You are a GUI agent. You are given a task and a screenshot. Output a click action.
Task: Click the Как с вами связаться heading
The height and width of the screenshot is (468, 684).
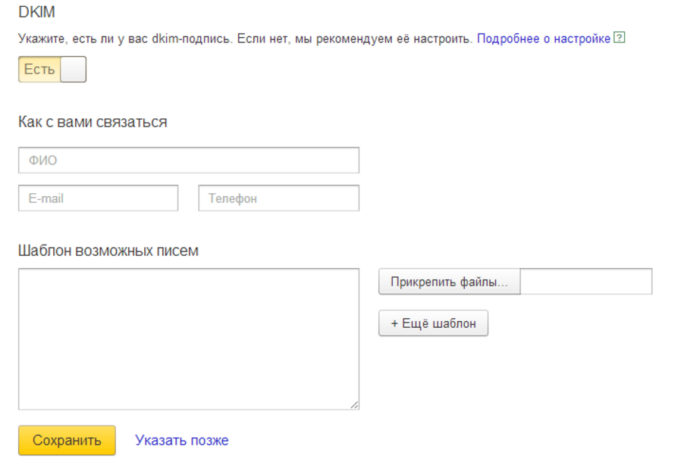(93, 122)
